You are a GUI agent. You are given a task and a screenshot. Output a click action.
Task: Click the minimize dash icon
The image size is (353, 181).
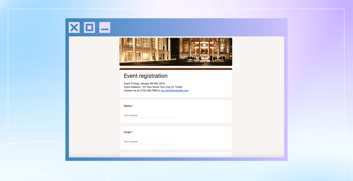click(x=105, y=28)
